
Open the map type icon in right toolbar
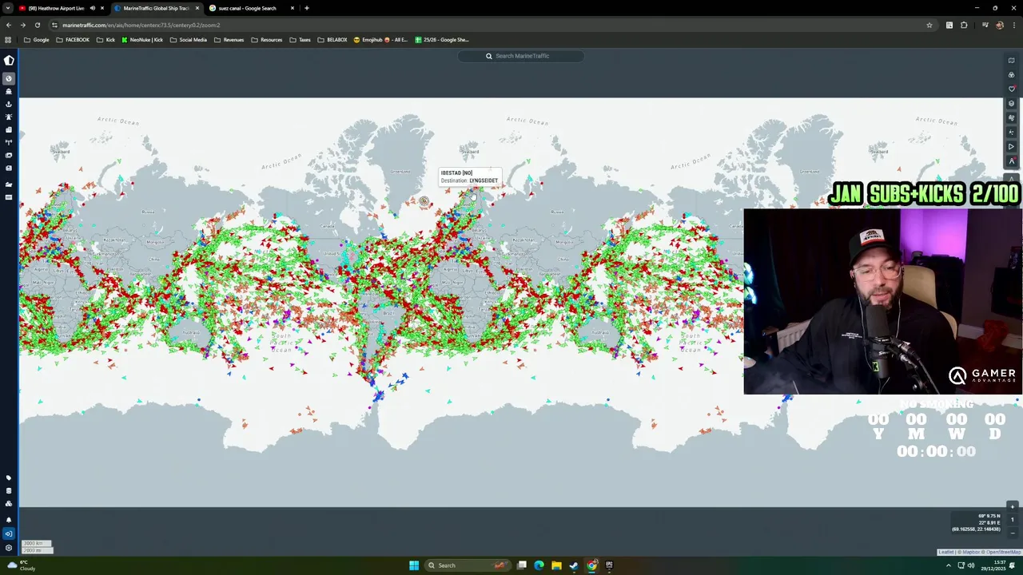click(x=1012, y=60)
